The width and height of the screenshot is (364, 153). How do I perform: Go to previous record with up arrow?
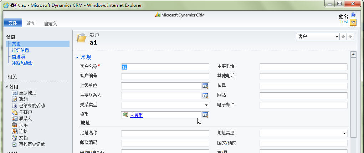coord(343,37)
